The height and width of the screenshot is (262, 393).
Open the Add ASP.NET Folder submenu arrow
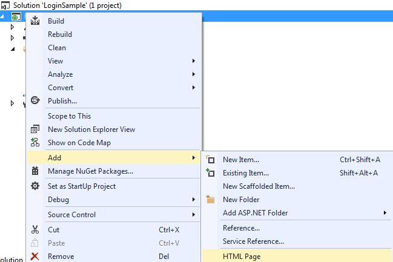pos(385,213)
